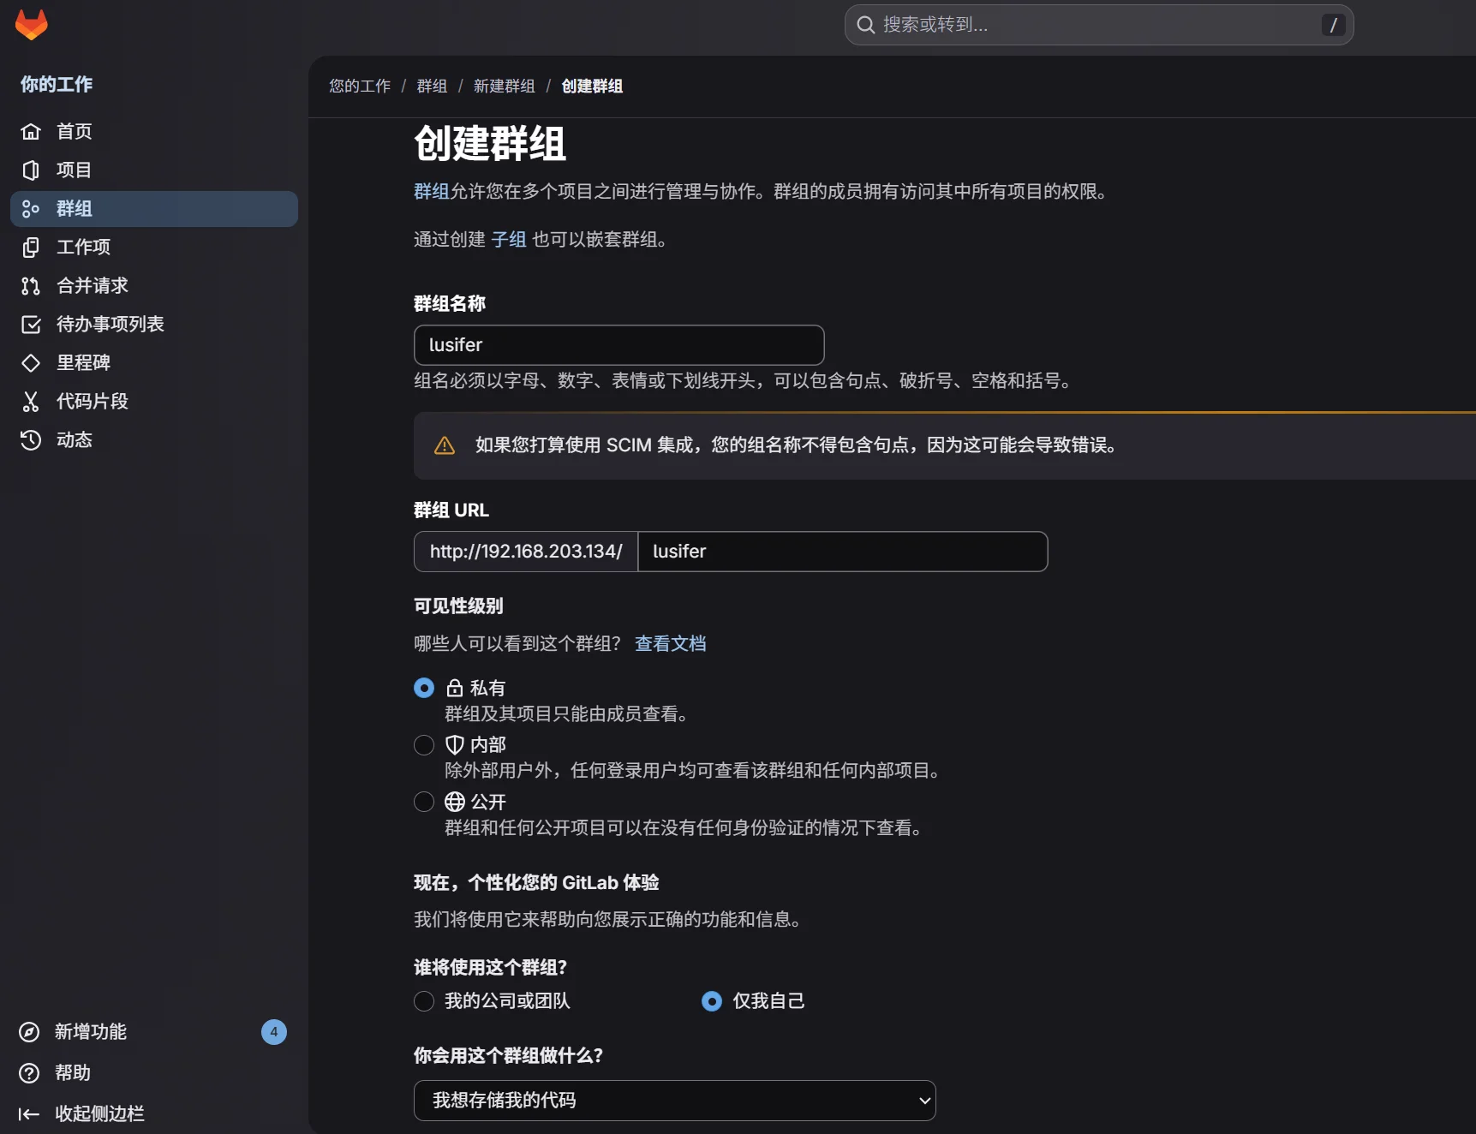Viewport: 1476px width, 1134px height.
Task: Follow the 子组 link
Action: (509, 239)
